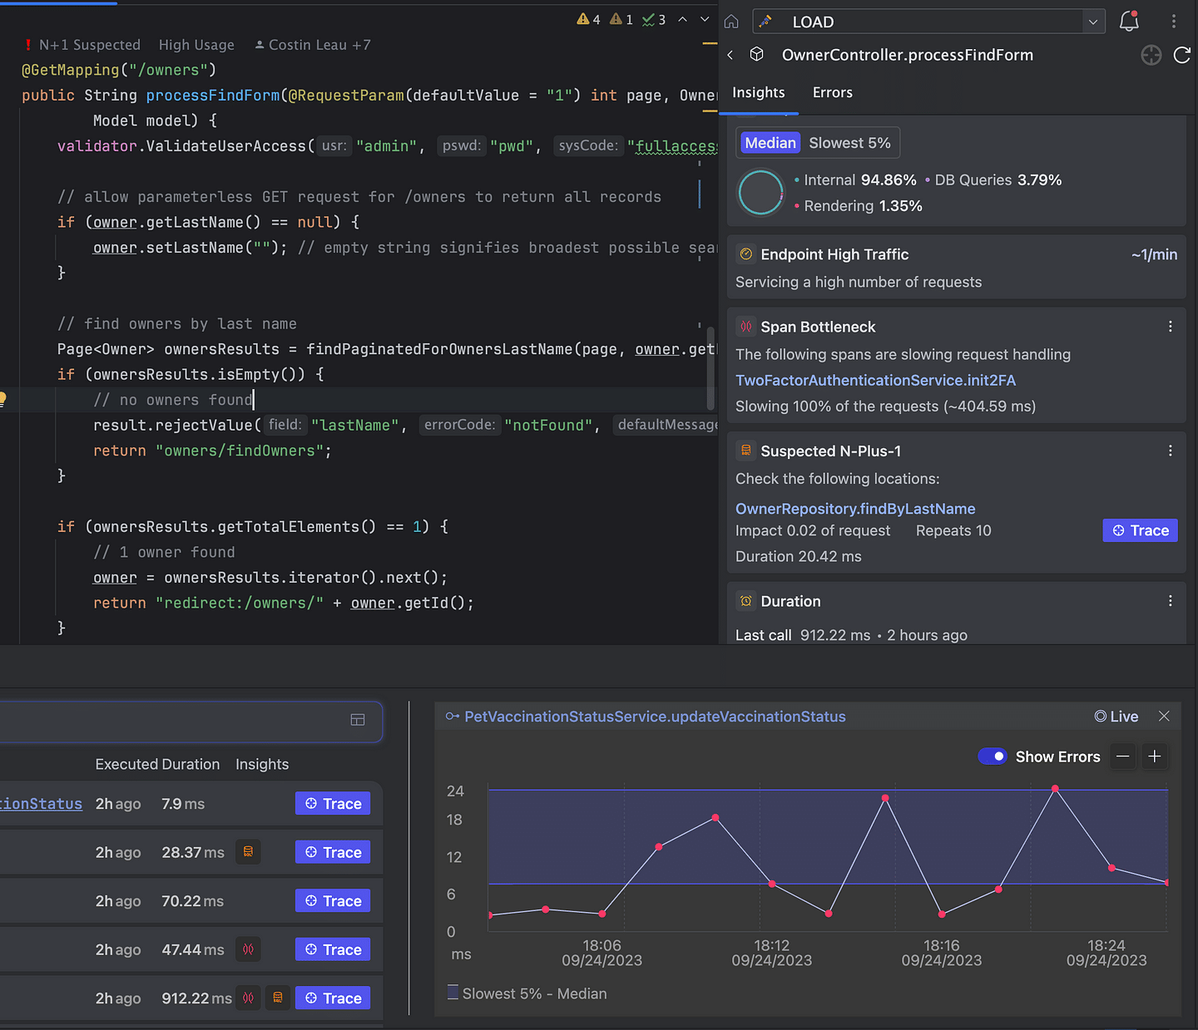Click the Last call 912.22 ms text
Viewport: 1198px width, 1030px height.
tap(803, 635)
